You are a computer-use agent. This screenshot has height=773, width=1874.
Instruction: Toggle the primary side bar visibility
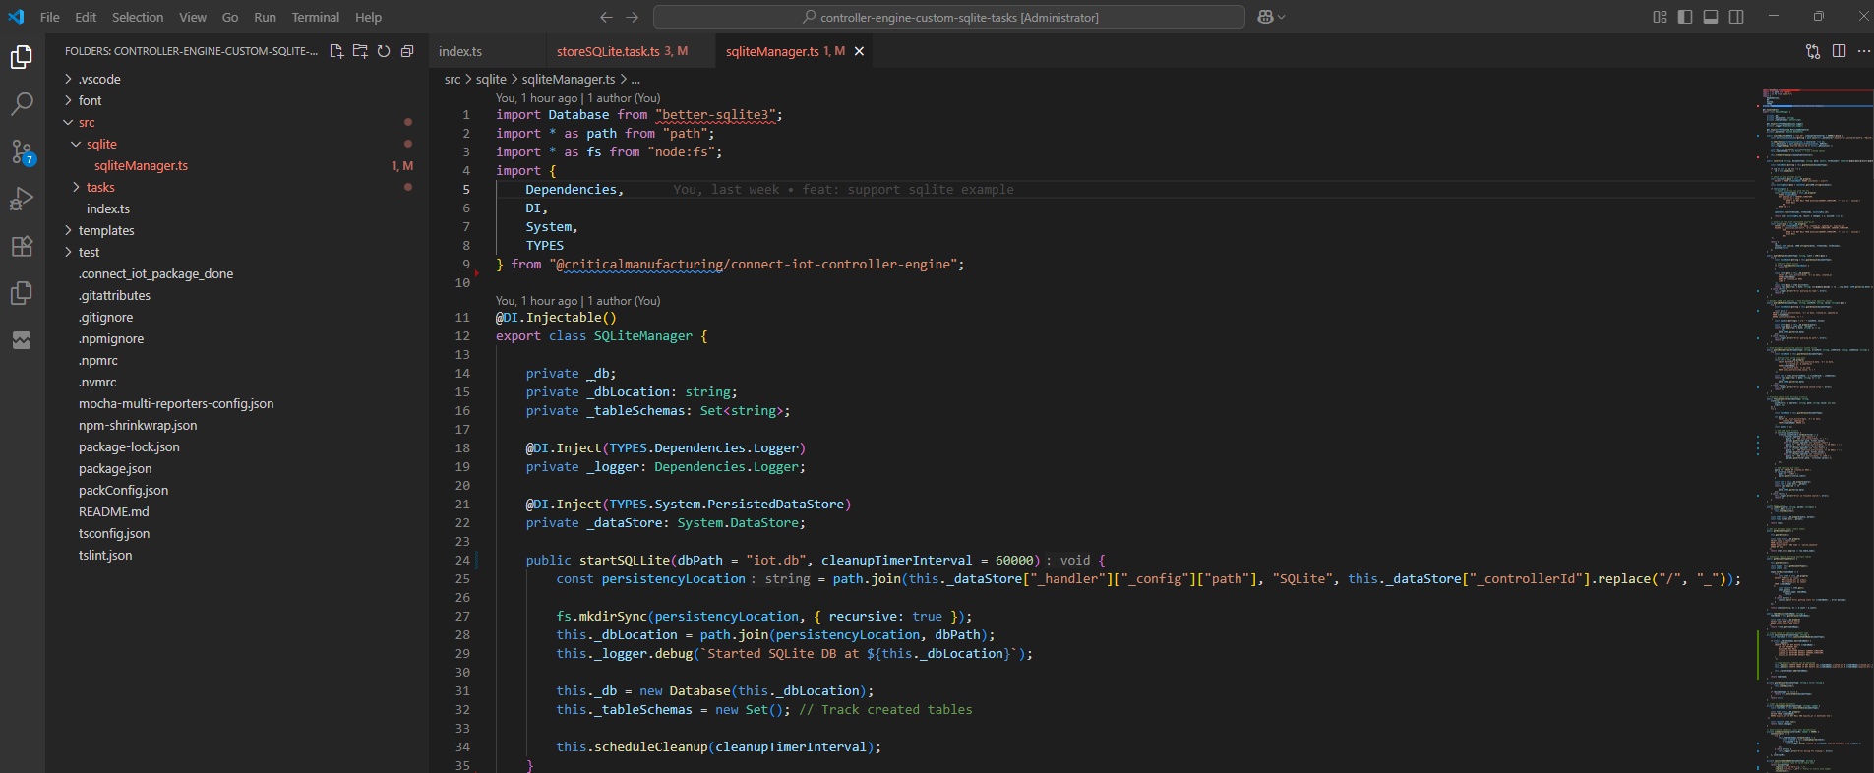point(1685,17)
